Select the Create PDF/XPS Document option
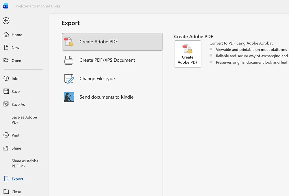The width and height of the screenshot is (289, 196). coord(107,60)
